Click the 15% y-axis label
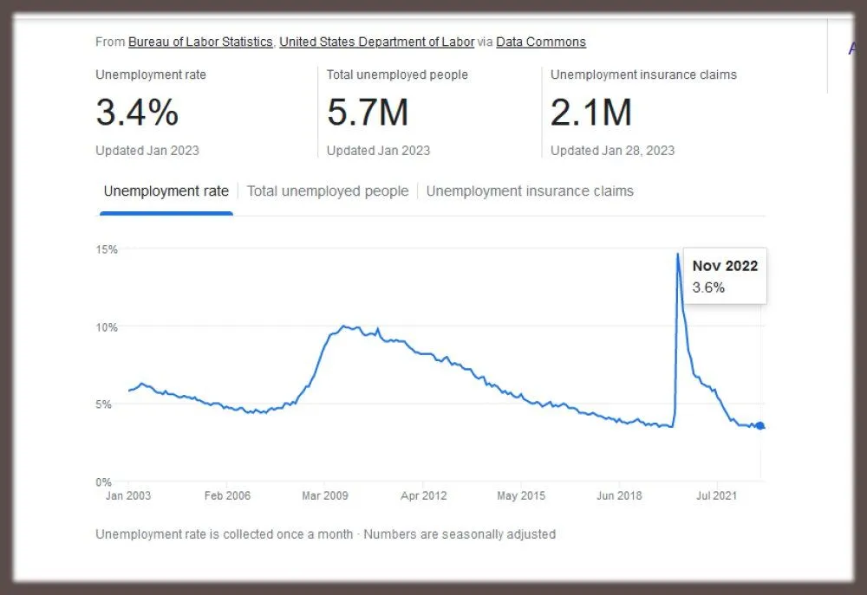This screenshot has width=867, height=595. 107,249
